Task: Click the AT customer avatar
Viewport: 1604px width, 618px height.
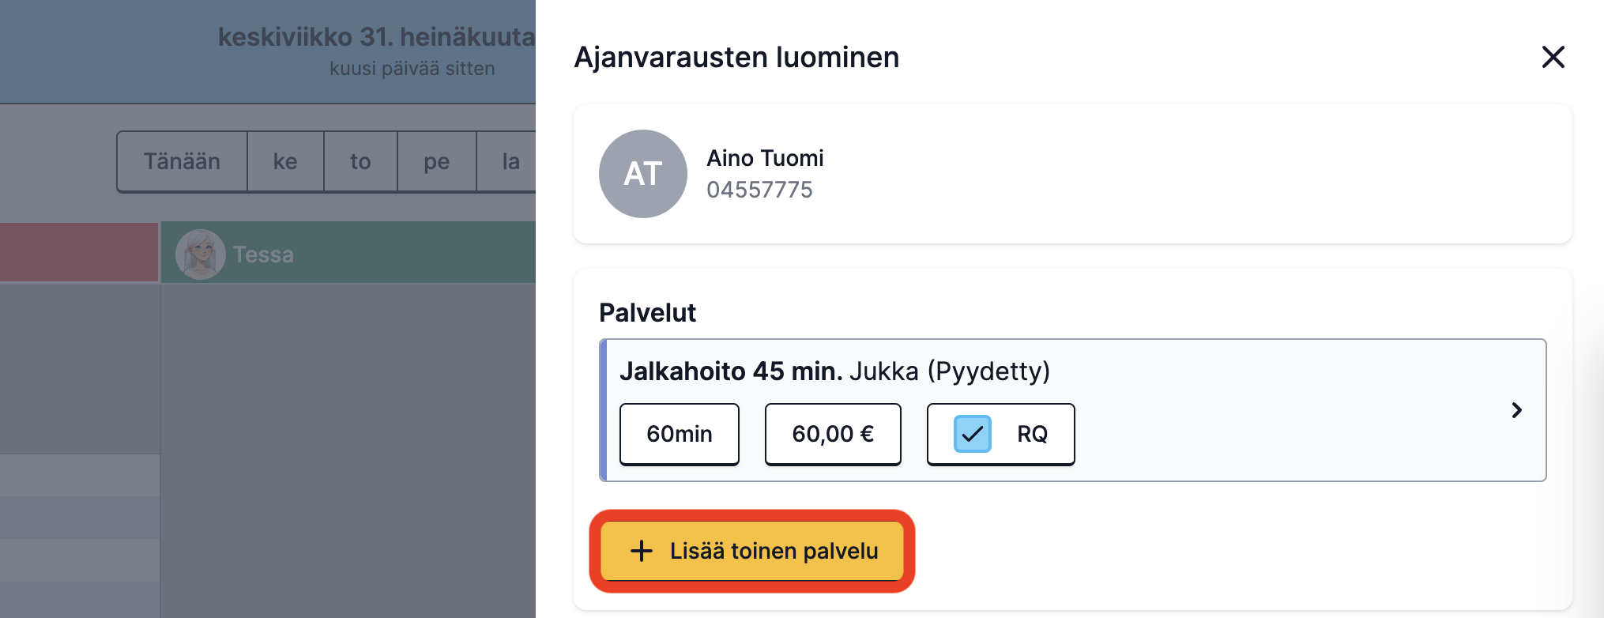Action: point(642,174)
